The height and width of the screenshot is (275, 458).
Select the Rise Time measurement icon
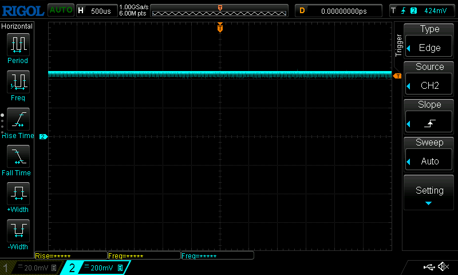pyautogui.click(x=18, y=120)
